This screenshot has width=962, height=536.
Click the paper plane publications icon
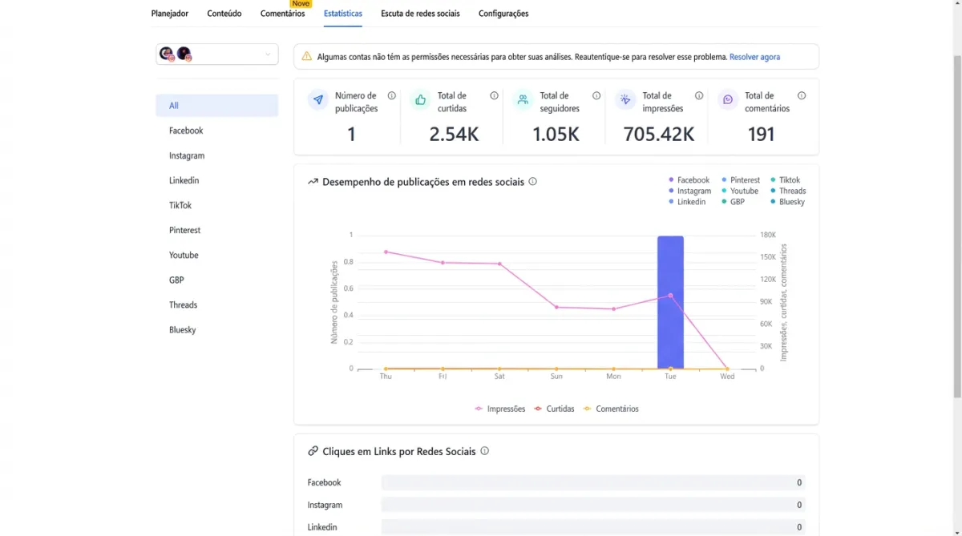(318, 100)
